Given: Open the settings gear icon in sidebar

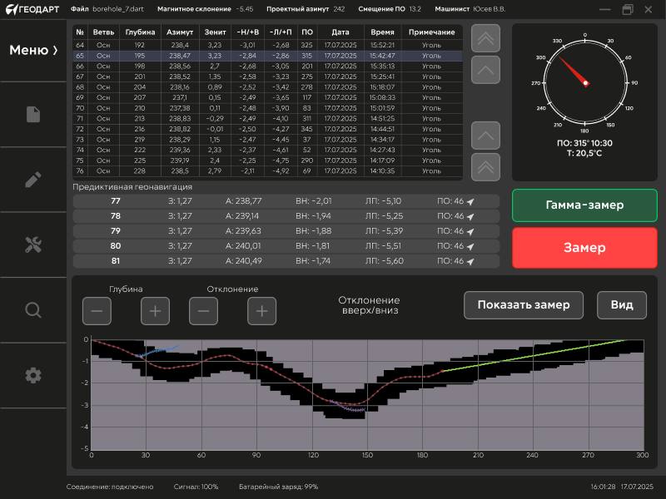Looking at the screenshot, I should click(x=33, y=375).
